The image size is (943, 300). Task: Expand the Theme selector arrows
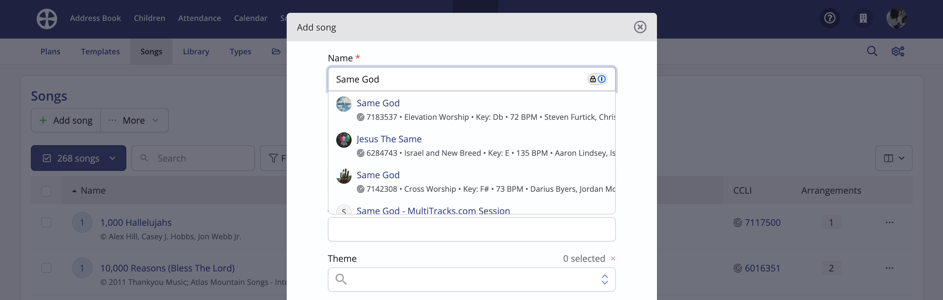(605, 279)
